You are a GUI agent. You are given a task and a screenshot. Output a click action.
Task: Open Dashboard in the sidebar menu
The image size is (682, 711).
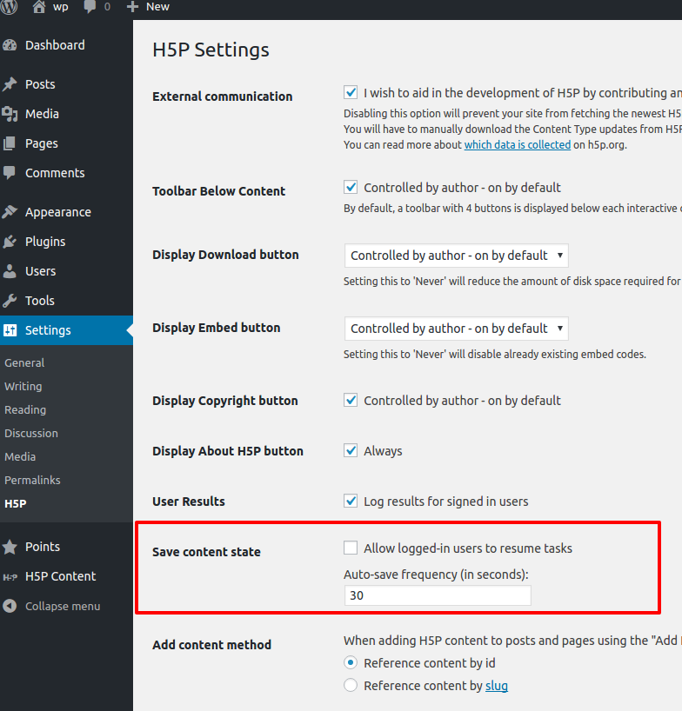55,45
